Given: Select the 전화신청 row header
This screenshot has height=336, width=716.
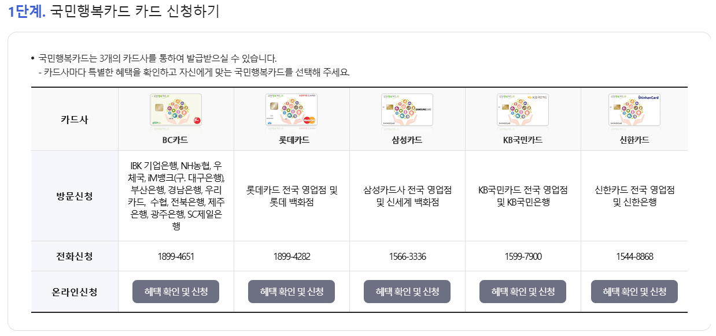Looking at the screenshot, I should coord(74,255).
